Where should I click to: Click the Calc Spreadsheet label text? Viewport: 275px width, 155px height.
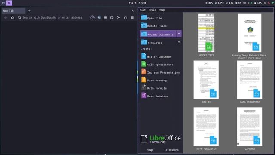(160, 65)
